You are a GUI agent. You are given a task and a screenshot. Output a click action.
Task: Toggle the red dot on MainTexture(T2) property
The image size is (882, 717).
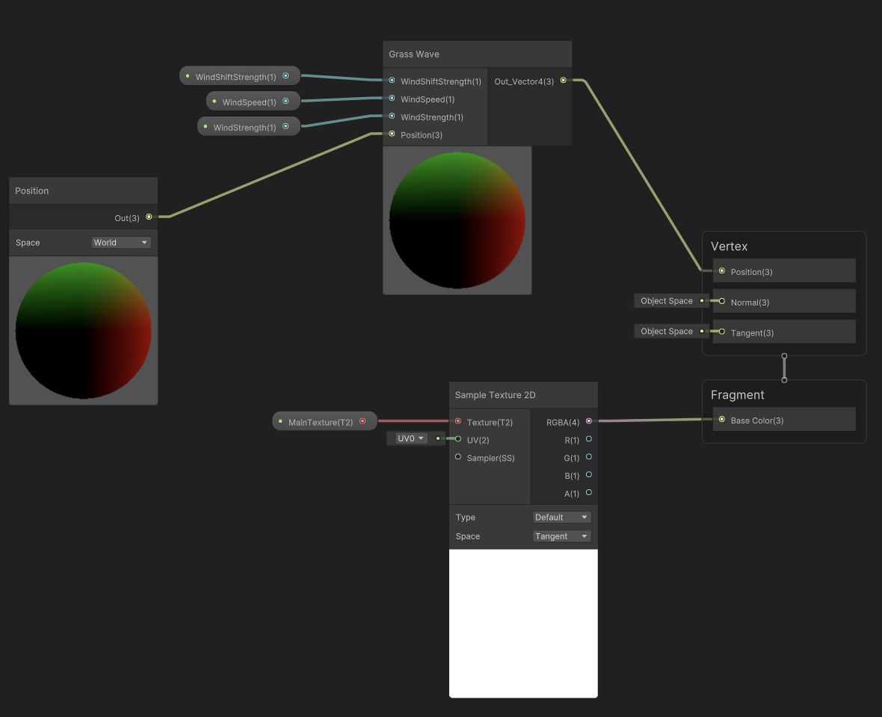[364, 420]
